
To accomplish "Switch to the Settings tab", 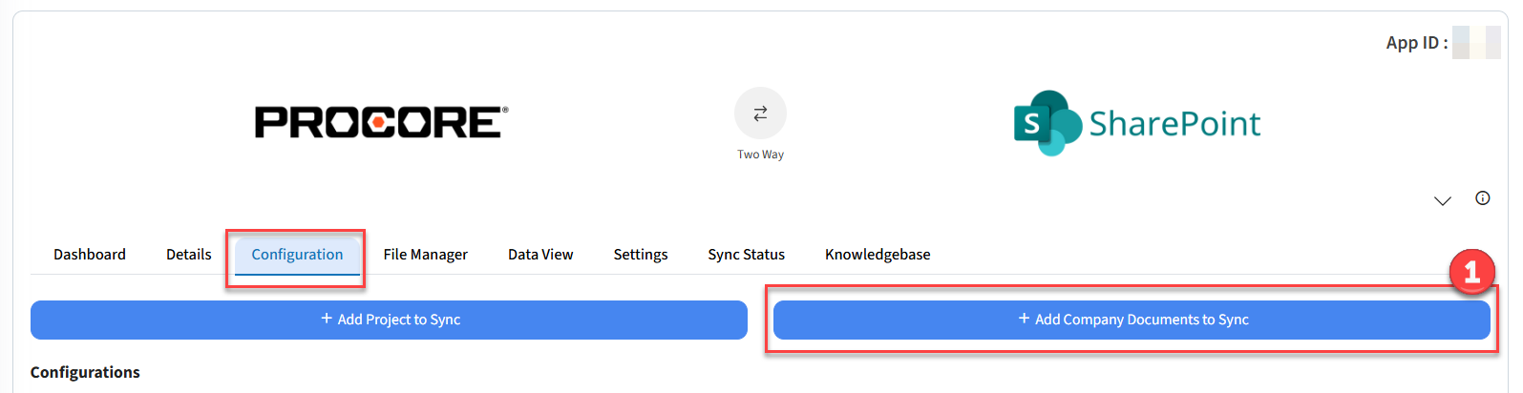I will coord(640,255).
